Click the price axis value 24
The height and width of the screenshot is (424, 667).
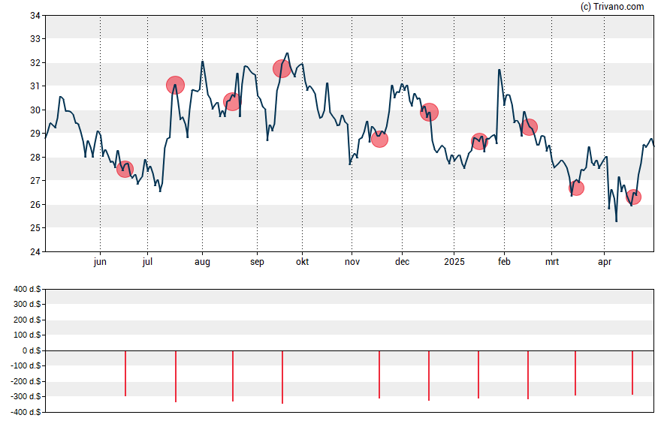[x=35, y=251]
